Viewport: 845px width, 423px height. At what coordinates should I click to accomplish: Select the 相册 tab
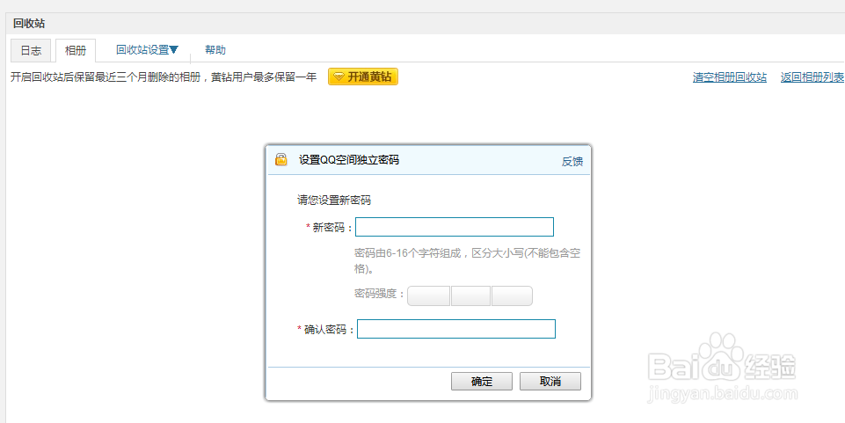76,51
